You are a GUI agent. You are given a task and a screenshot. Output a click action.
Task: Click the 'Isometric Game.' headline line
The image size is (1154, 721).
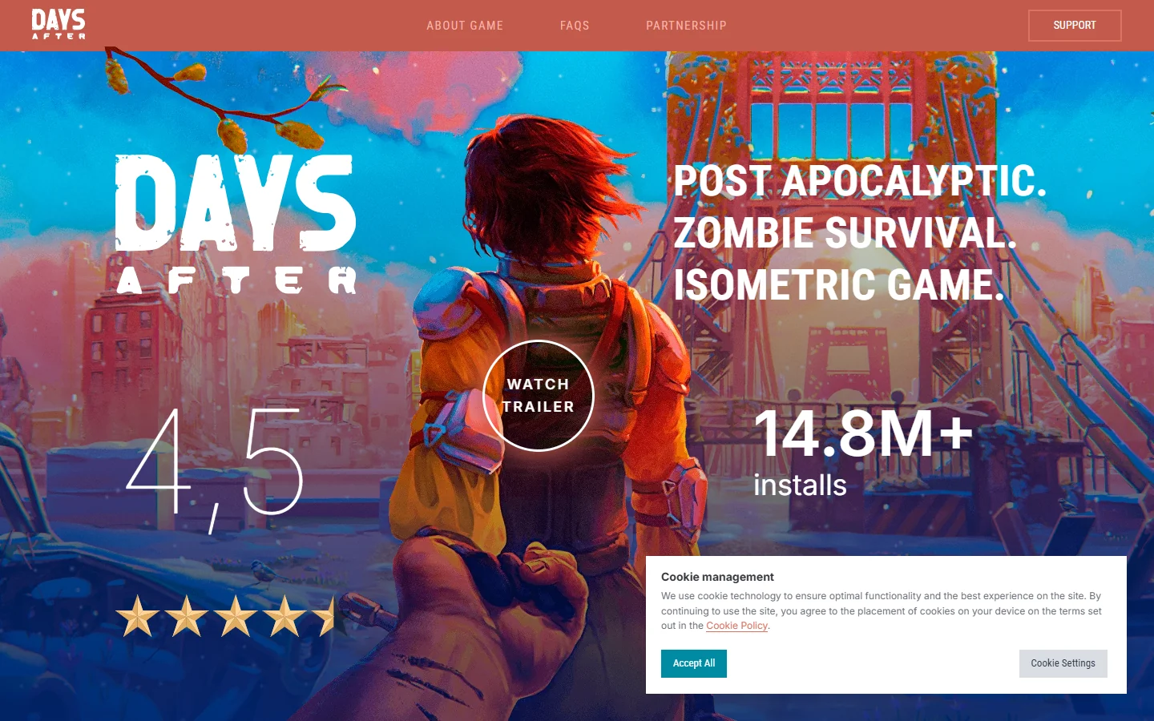(839, 285)
